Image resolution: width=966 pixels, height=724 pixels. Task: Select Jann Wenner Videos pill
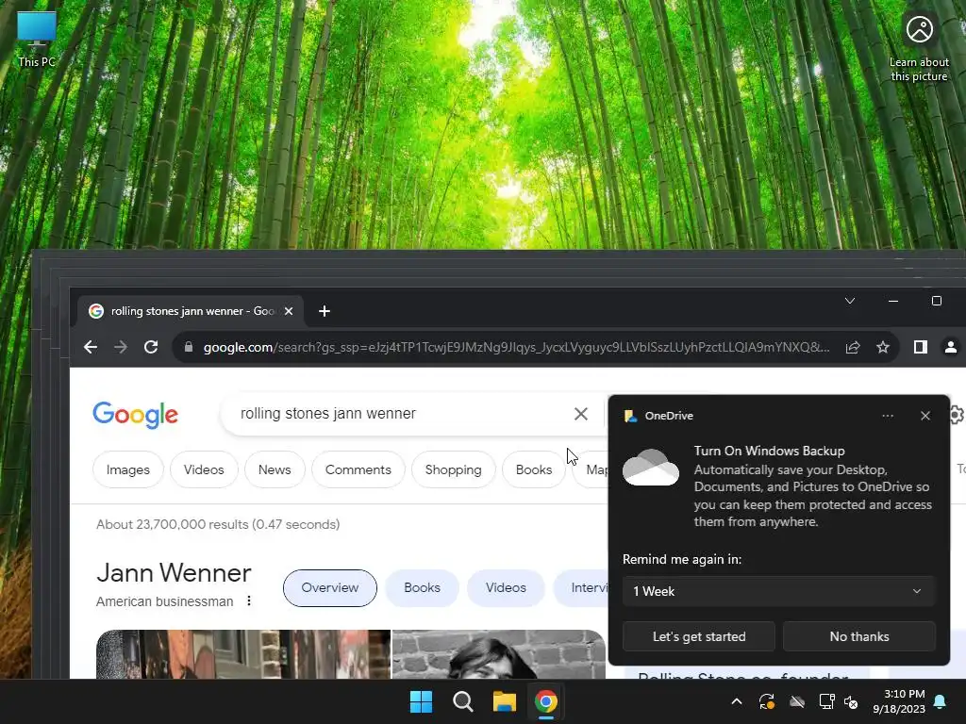[x=506, y=588]
